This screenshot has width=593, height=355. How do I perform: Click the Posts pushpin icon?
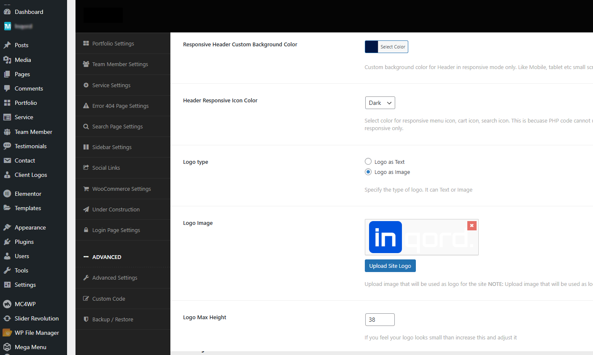pyautogui.click(x=7, y=45)
